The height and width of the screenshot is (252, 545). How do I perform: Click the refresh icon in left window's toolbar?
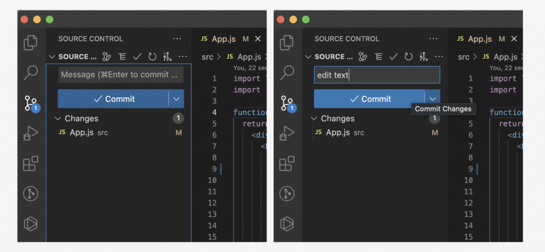pos(152,57)
